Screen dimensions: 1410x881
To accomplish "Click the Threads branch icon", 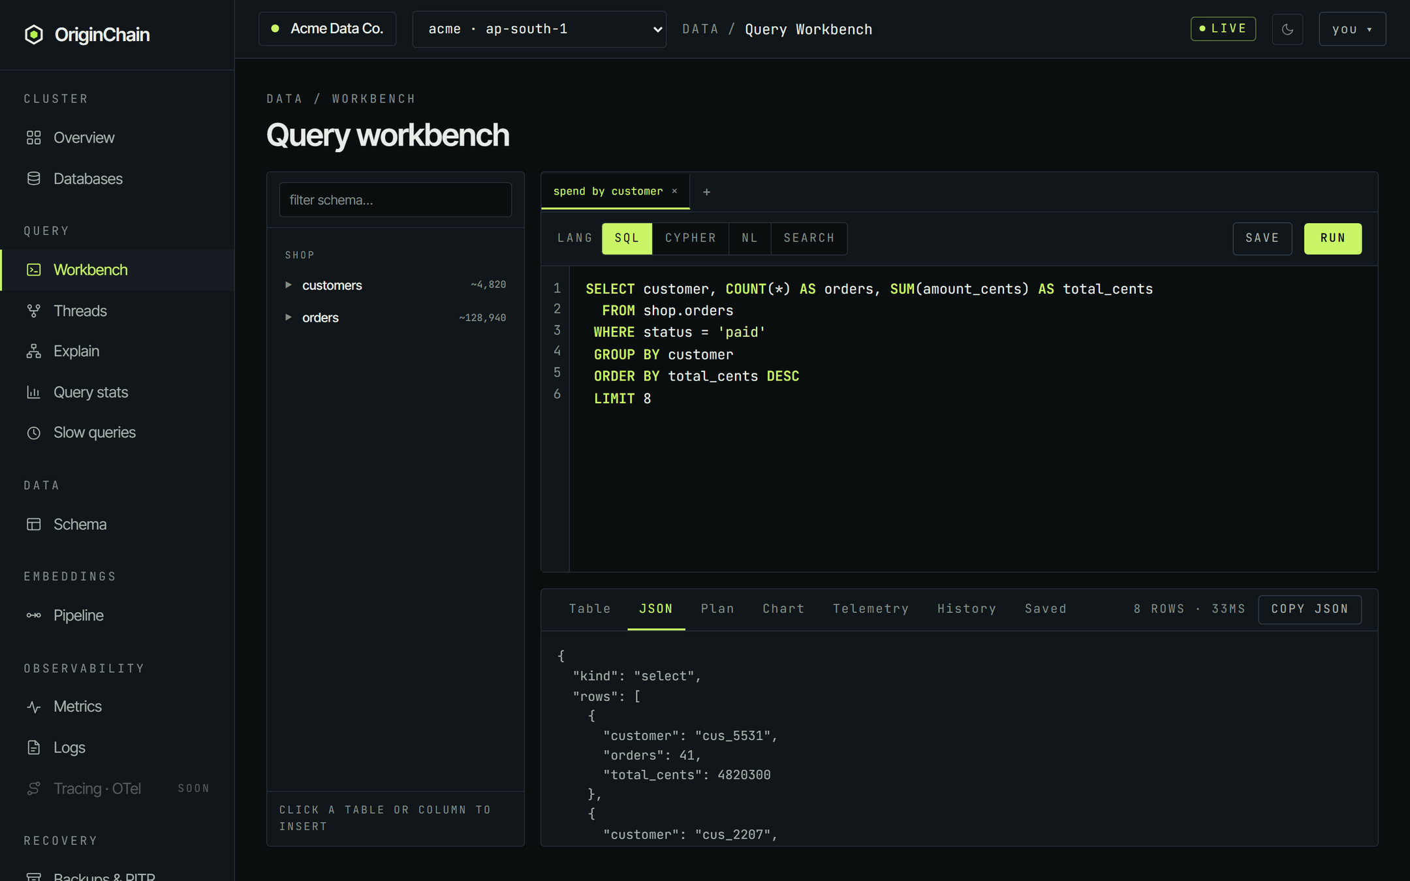I will pos(34,311).
